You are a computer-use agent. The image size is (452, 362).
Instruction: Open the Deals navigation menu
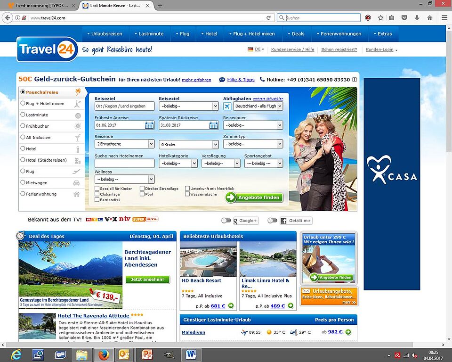pos(296,34)
